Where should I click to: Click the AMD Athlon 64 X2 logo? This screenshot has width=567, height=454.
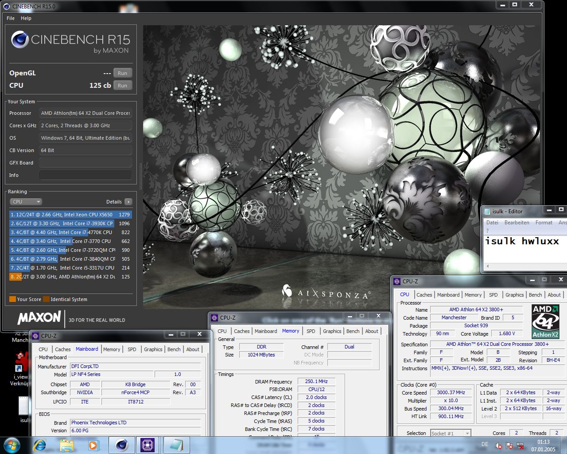[x=545, y=321]
